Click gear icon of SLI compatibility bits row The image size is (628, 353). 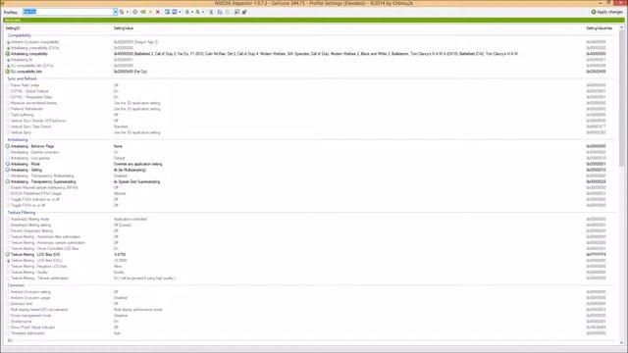[8, 72]
